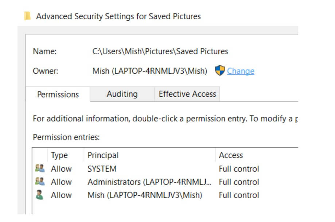
Task: Click the owner name Mish (LAPTOP-4RNMLJV3\Mish)
Action: coord(150,71)
